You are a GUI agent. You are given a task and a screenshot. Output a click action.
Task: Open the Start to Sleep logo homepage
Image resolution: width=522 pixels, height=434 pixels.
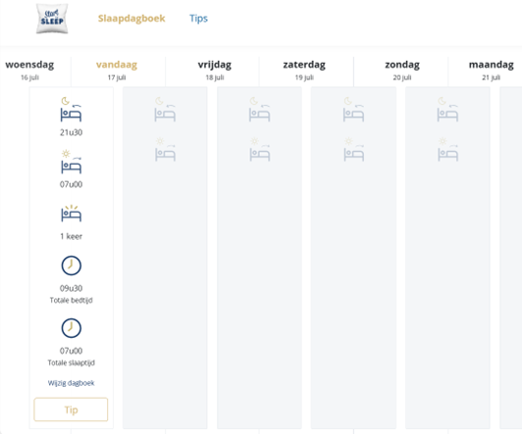52,19
